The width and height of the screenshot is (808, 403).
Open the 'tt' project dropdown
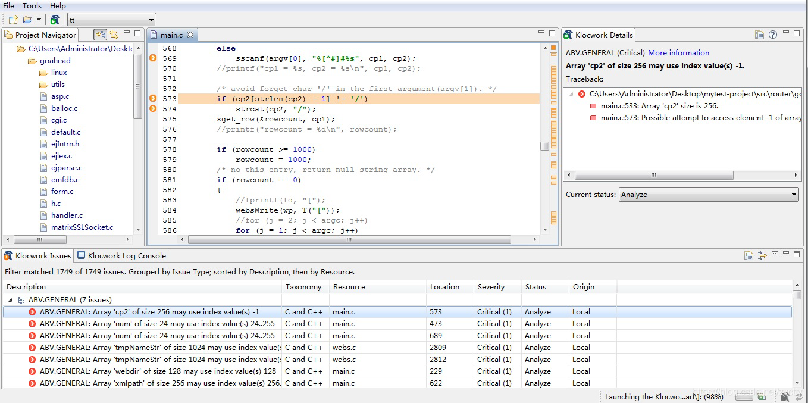click(111, 20)
